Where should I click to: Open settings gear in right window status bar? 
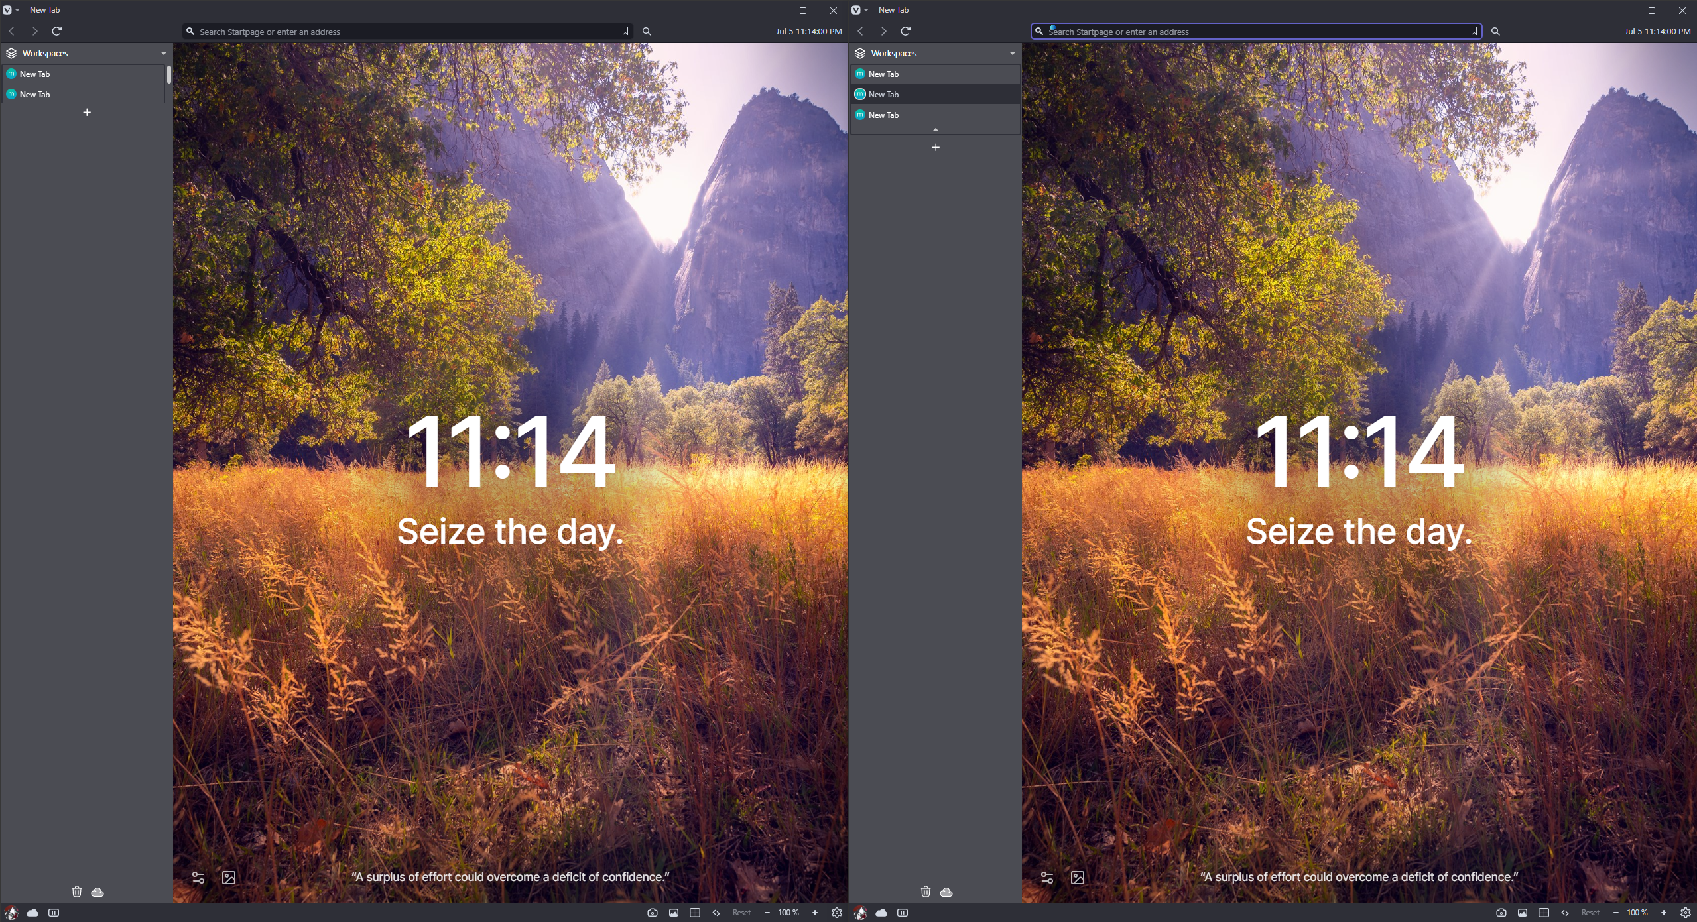(1685, 913)
